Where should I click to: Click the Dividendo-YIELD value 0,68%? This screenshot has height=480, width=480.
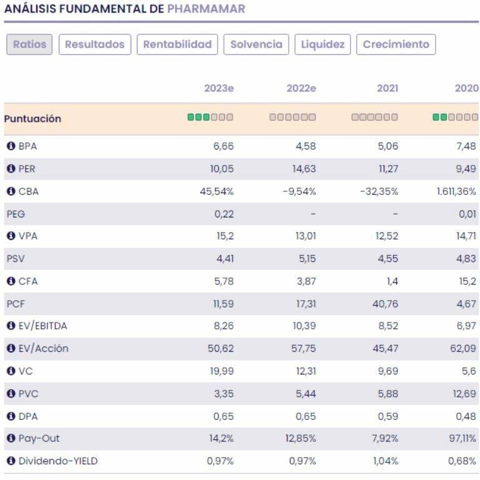click(x=462, y=461)
